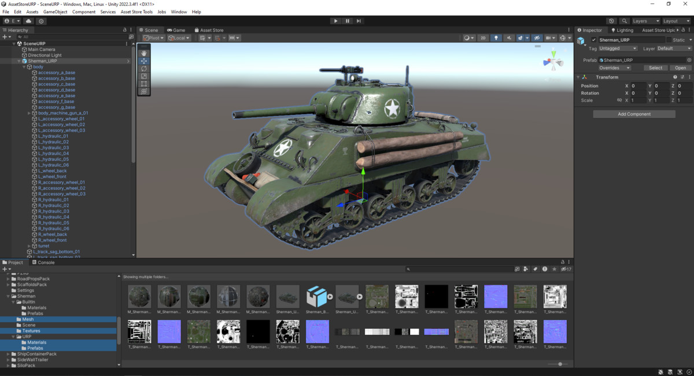Click the Add Component button

click(x=634, y=114)
